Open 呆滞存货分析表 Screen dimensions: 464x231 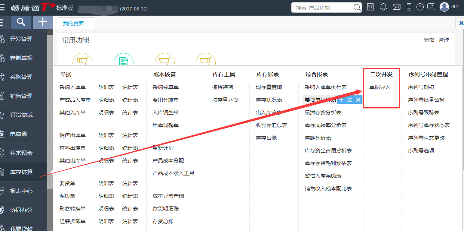click(x=323, y=113)
